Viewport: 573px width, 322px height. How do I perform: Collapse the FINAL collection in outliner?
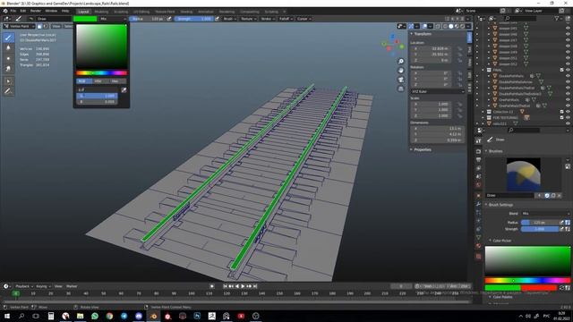tap(483, 70)
